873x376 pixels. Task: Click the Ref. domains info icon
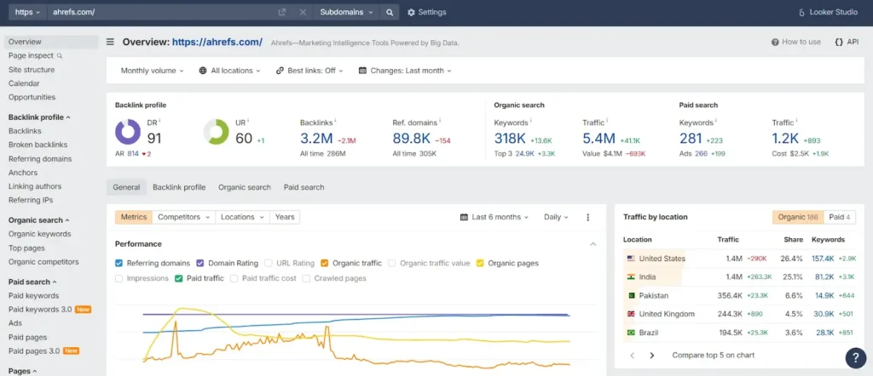tap(440, 120)
